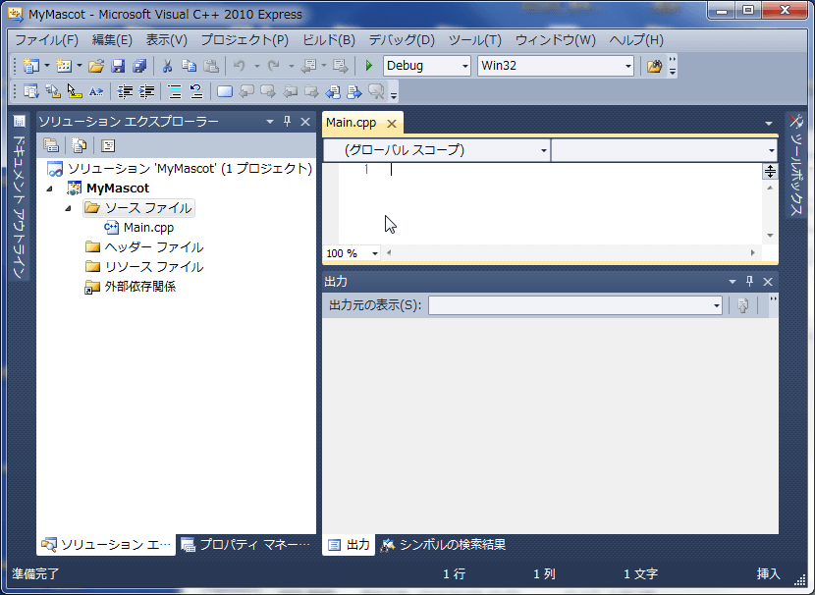Click the editor scroll down arrow
This screenshot has height=595, width=815.
tap(770, 236)
